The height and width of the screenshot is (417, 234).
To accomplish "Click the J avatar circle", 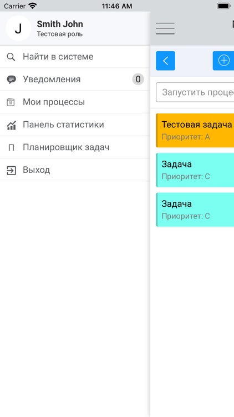I will point(18,28).
